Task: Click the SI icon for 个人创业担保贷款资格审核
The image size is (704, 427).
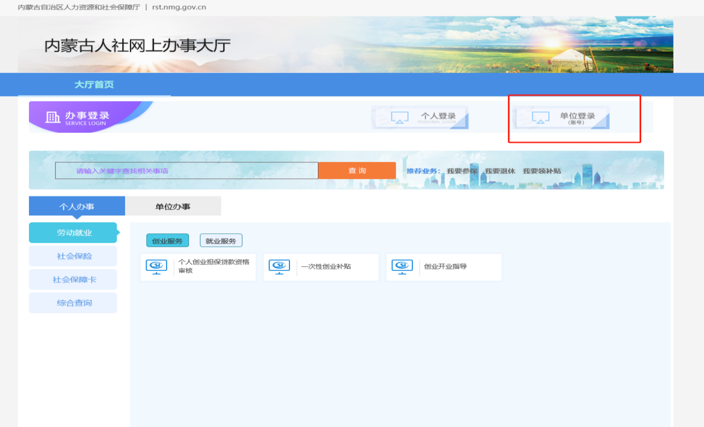Action: tap(156, 267)
